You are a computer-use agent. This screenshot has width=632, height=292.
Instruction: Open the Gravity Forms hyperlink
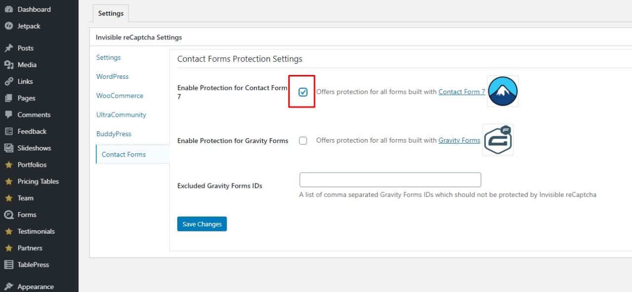click(x=459, y=140)
